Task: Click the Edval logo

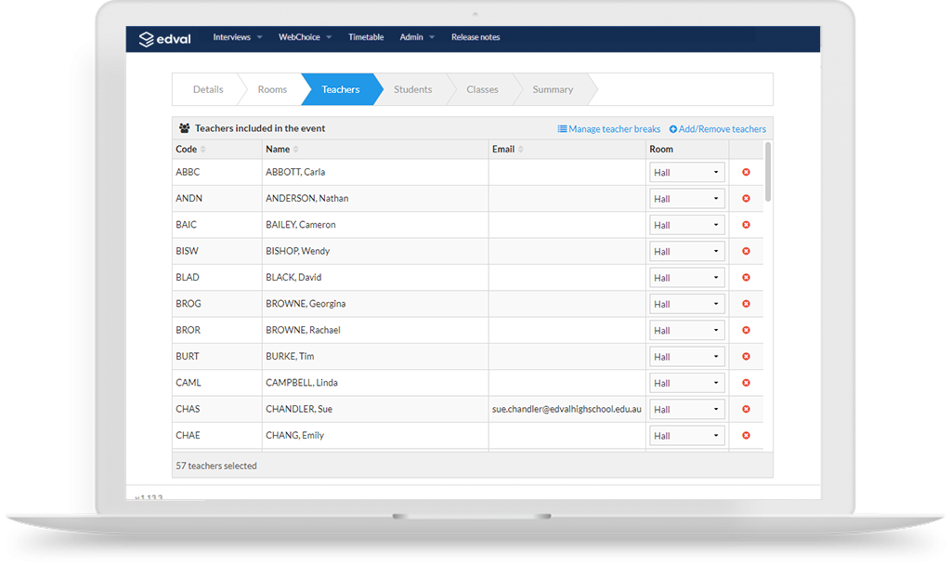Action: [x=164, y=39]
